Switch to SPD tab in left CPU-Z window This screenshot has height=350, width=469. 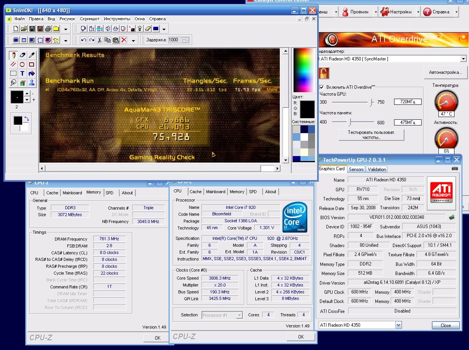[x=110, y=193]
